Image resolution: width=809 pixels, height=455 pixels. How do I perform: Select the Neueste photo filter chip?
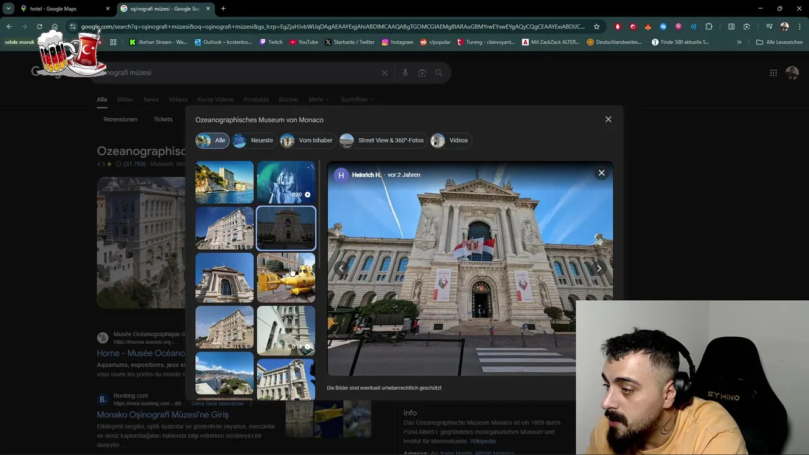pyautogui.click(x=254, y=140)
